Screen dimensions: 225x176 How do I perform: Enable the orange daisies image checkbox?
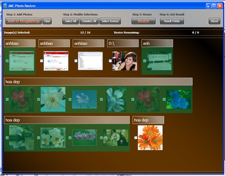pos(136,138)
